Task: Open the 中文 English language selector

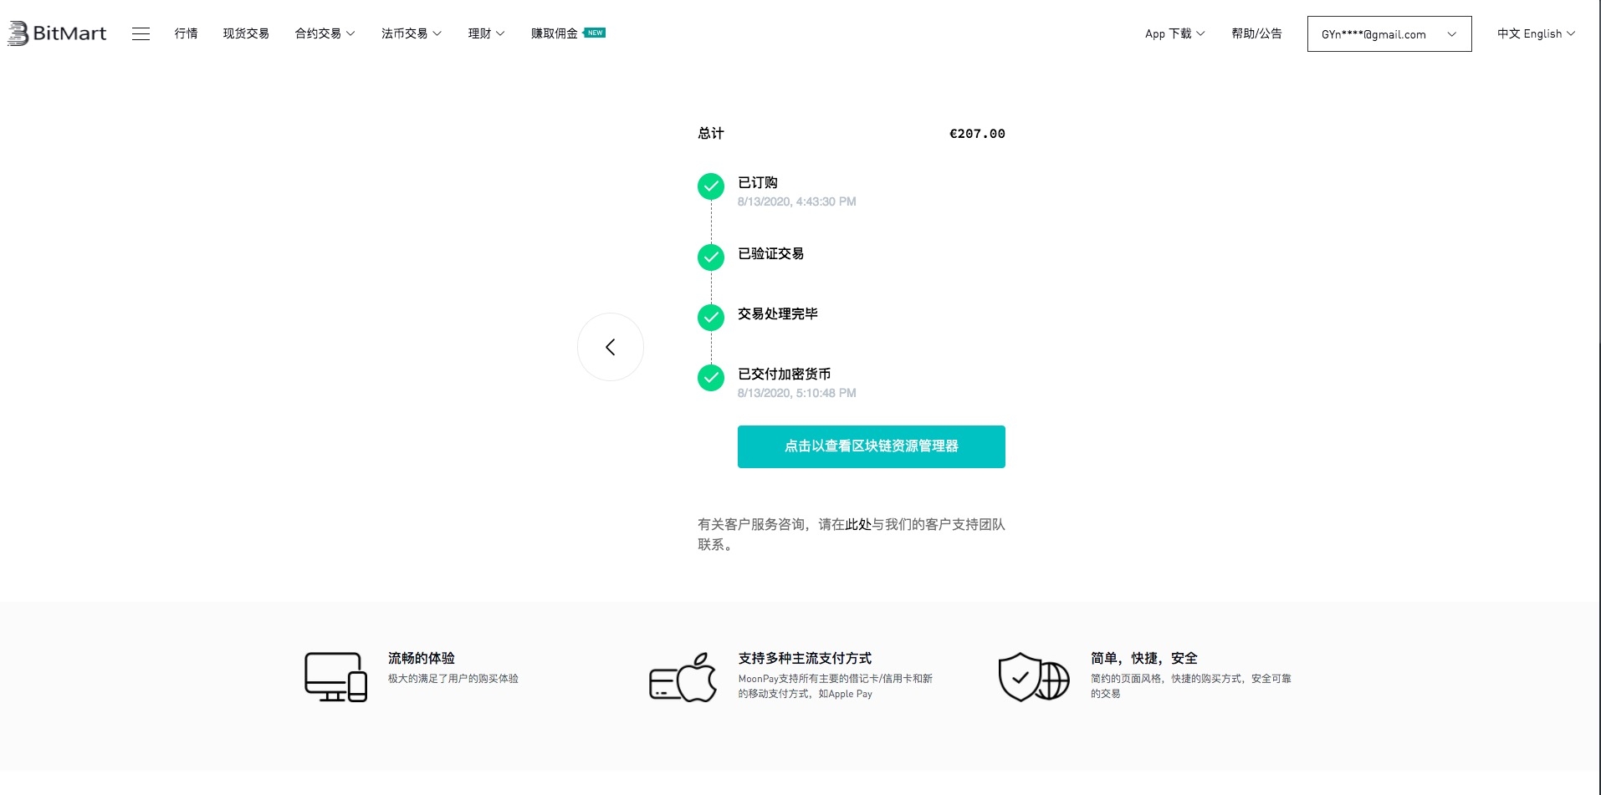Action: (1536, 33)
